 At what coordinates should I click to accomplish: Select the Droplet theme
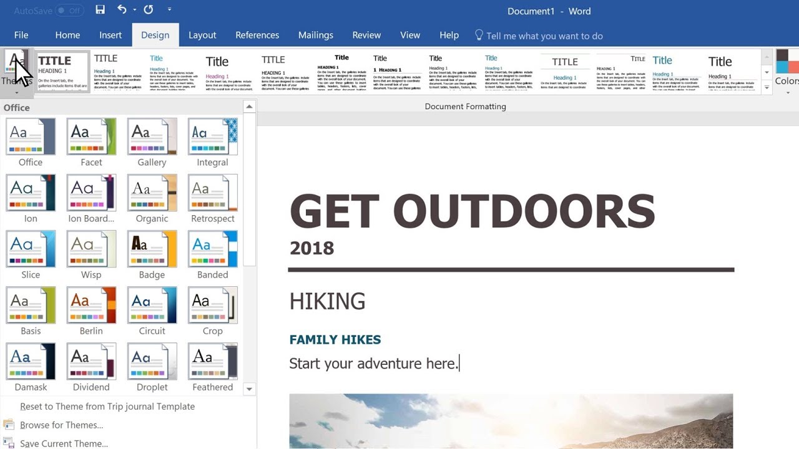pos(152,361)
